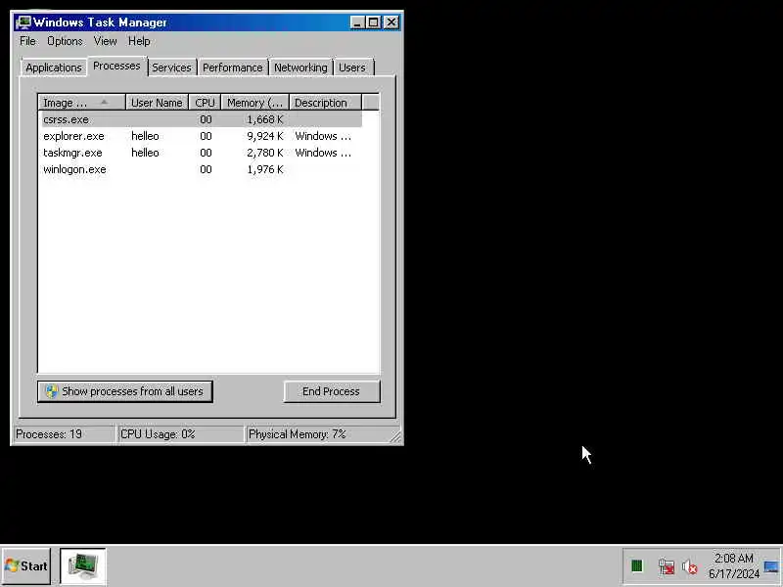Click the End Process button

click(x=332, y=391)
